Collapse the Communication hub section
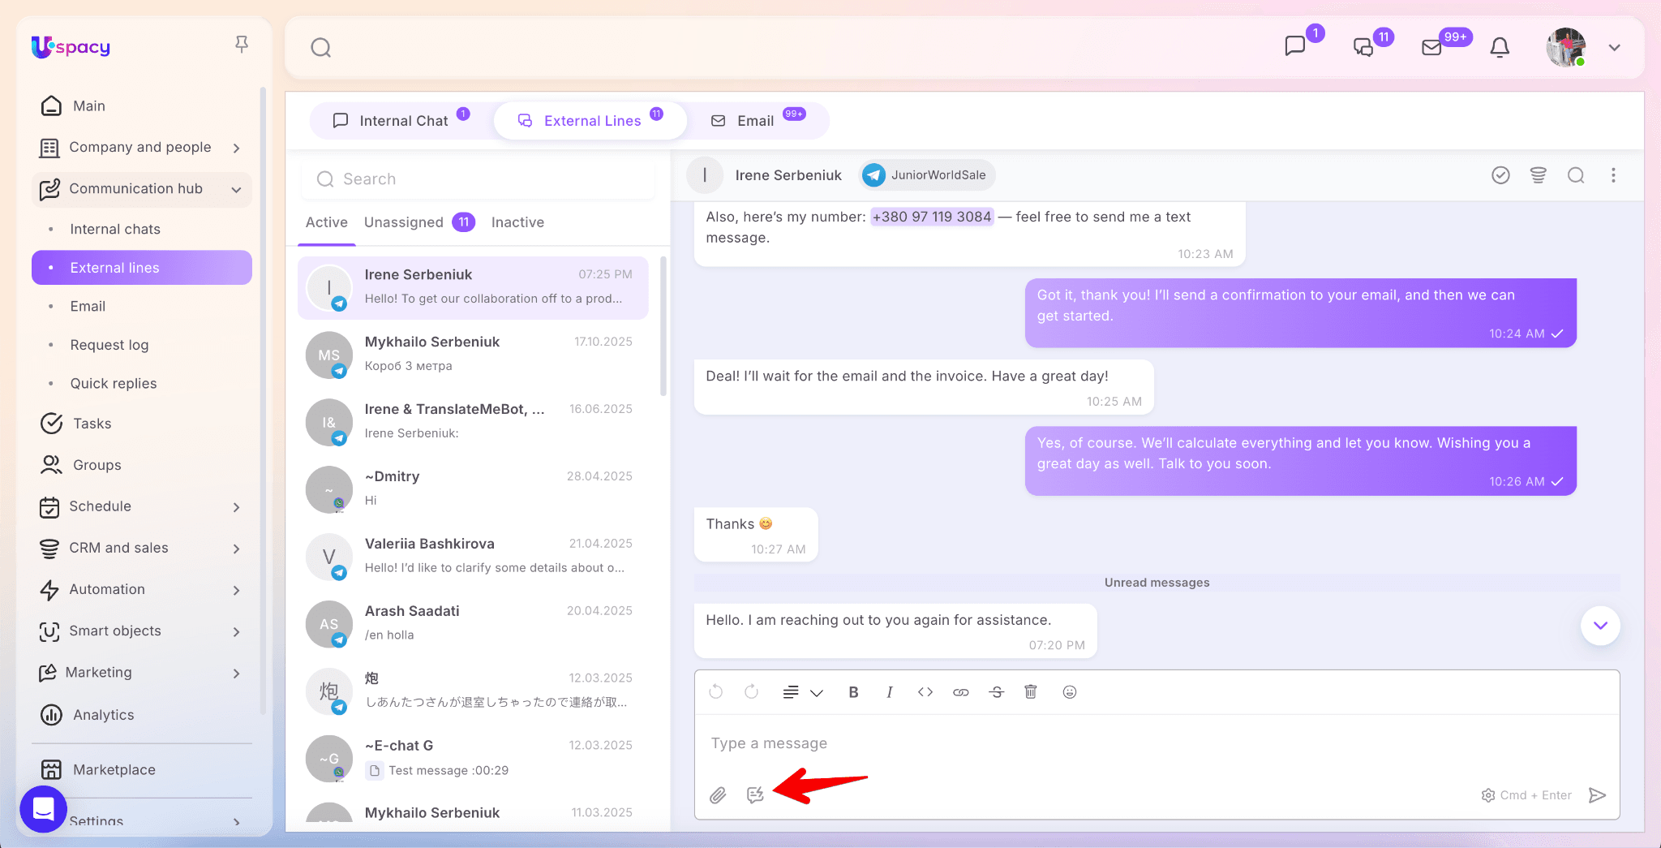Screen dimensions: 1661x848 (236, 189)
